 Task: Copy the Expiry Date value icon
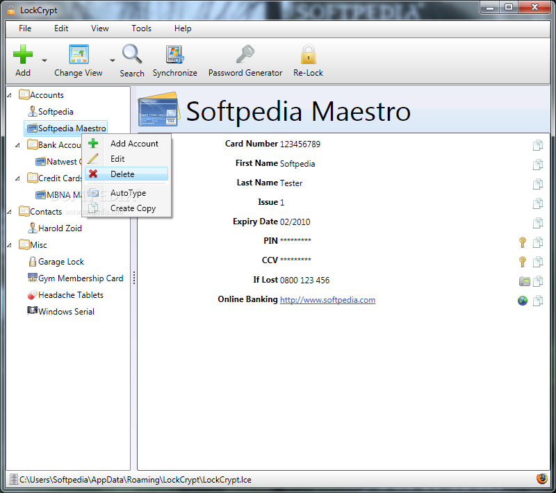click(538, 223)
